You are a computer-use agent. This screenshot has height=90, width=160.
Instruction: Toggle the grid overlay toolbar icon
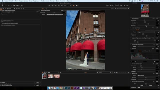point(121,5)
